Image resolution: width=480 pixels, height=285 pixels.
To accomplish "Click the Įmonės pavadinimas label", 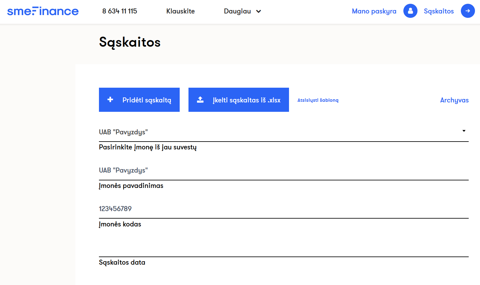I will coord(131,186).
